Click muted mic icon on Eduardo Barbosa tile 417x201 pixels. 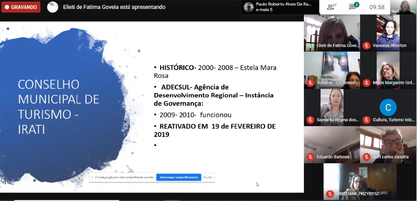310,157
